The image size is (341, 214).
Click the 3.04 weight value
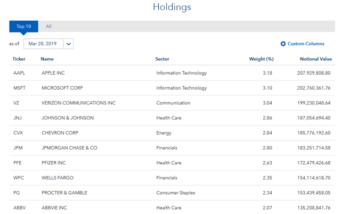[267, 103]
